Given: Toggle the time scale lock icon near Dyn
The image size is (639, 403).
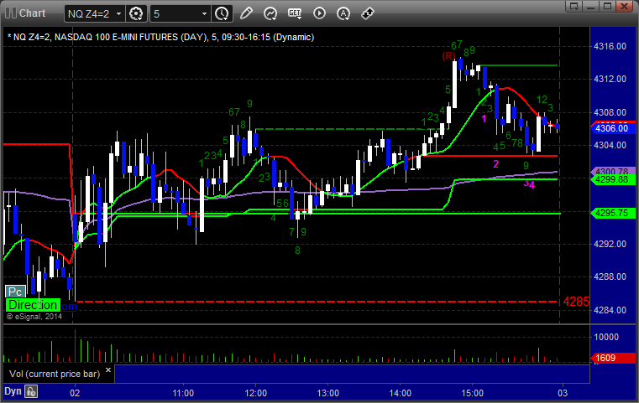Looking at the screenshot, I should tap(31, 391).
